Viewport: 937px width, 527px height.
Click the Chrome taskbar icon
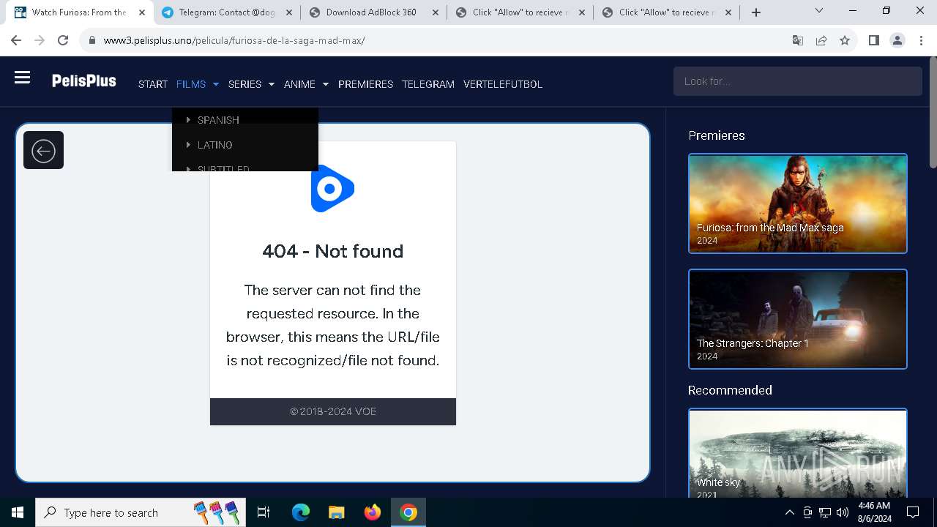click(408, 512)
